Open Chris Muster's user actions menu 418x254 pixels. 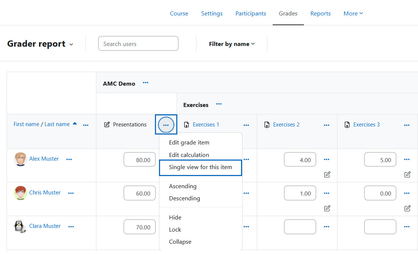point(71,193)
